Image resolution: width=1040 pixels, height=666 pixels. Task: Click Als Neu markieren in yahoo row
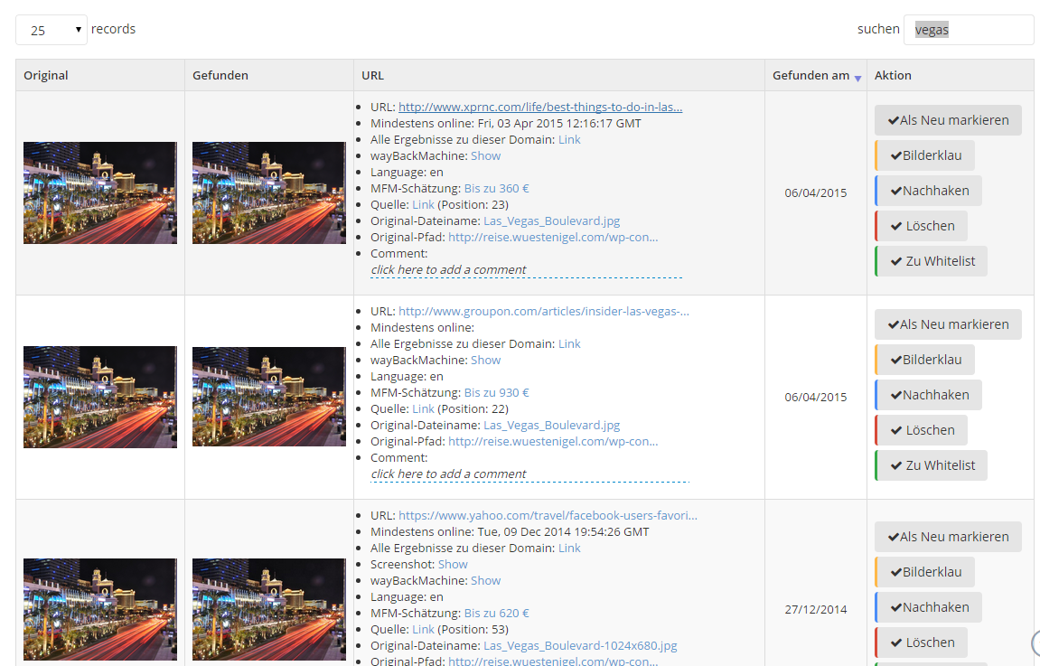point(948,537)
